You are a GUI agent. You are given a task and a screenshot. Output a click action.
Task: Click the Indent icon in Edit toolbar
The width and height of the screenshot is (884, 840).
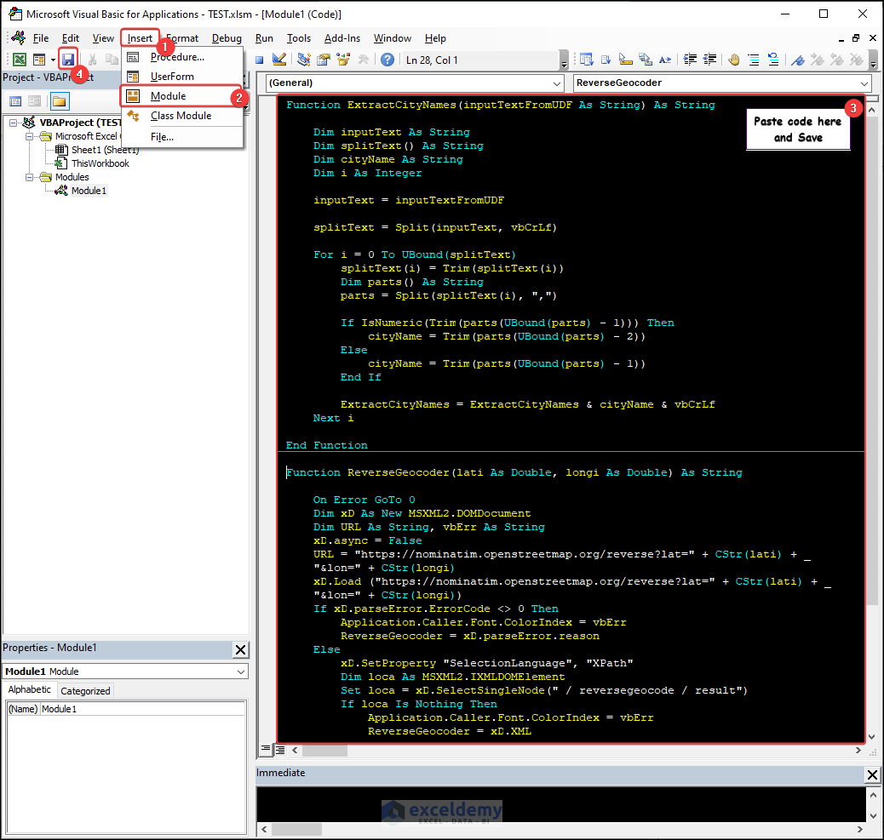coord(689,60)
